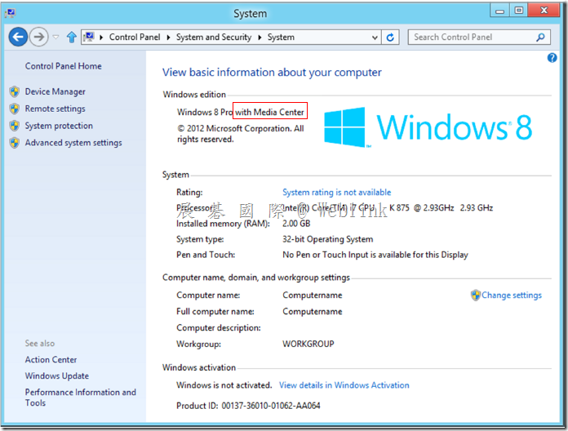Focus the Search Control Panel field
Screen dimensions: 568x431
point(479,38)
